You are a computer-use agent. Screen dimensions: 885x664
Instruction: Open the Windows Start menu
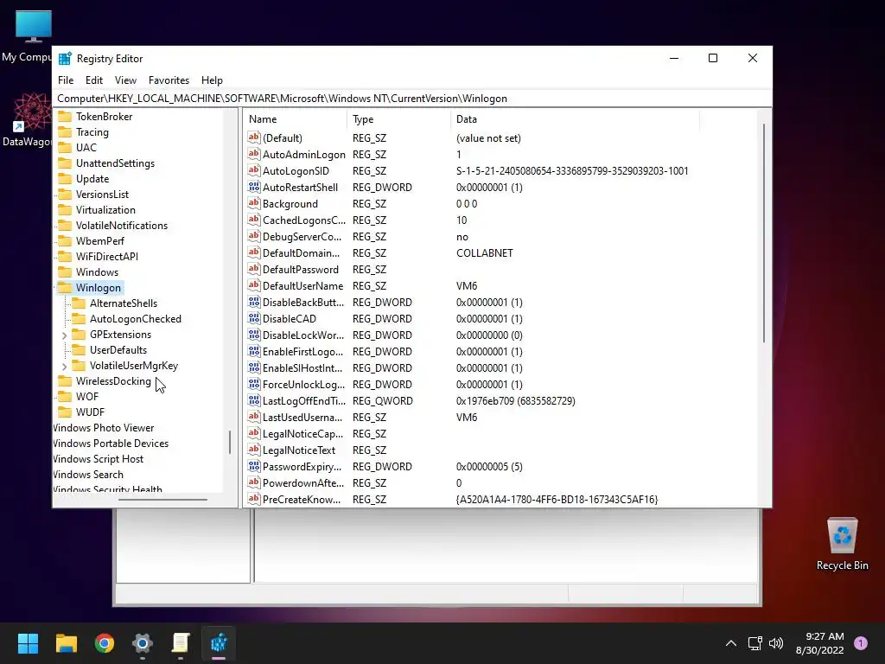pyautogui.click(x=28, y=643)
